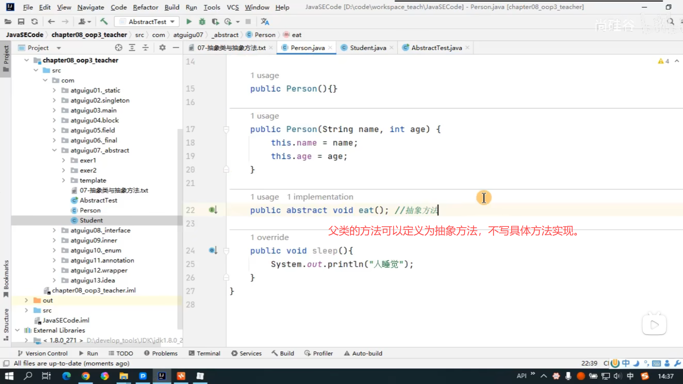Viewport: 683px width, 384px height.
Task: Switch to the Student.java tab
Action: pos(367,48)
